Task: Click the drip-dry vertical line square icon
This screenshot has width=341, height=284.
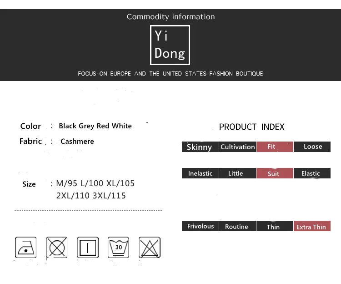Action: [x=88, y=247]
